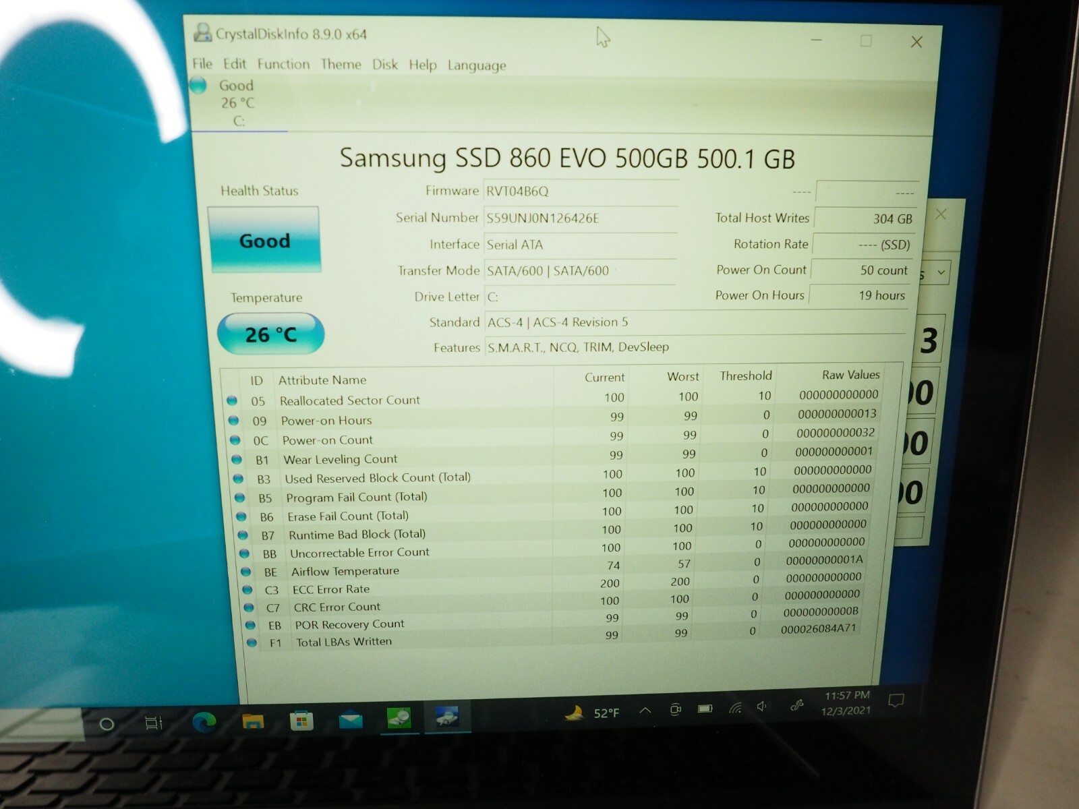Open the Function menu

283,64
